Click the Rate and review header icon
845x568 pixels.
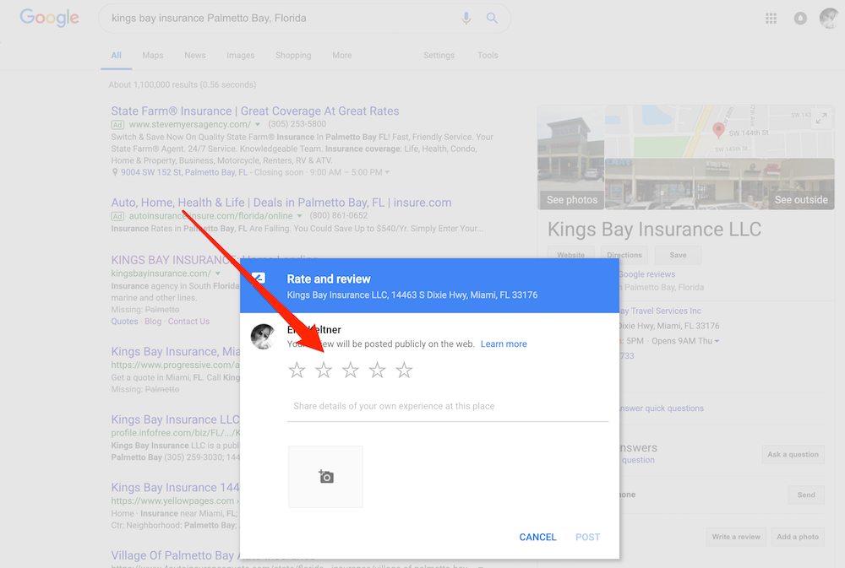click(x=259, y=279)
